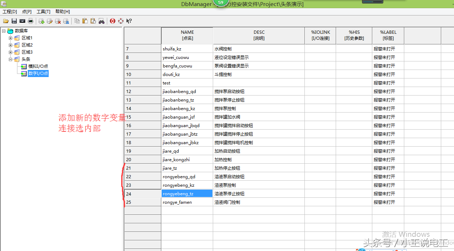Screen dimensions: 454x251
Task: Click the lifebuoy help icon
Action: 121,21
